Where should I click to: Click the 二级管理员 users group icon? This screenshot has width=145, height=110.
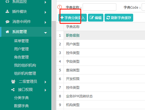coord(13,81)
